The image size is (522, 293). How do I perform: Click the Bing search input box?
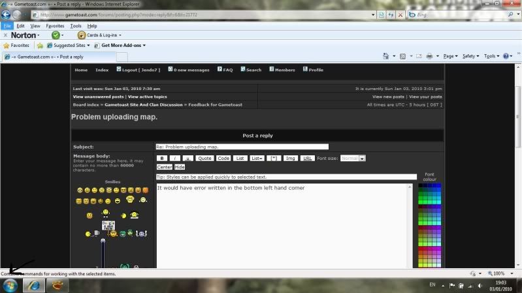[461, 14]
